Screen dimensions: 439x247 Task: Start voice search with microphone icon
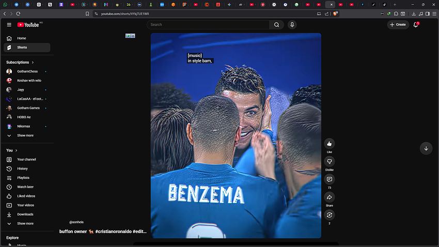(292, 25)
